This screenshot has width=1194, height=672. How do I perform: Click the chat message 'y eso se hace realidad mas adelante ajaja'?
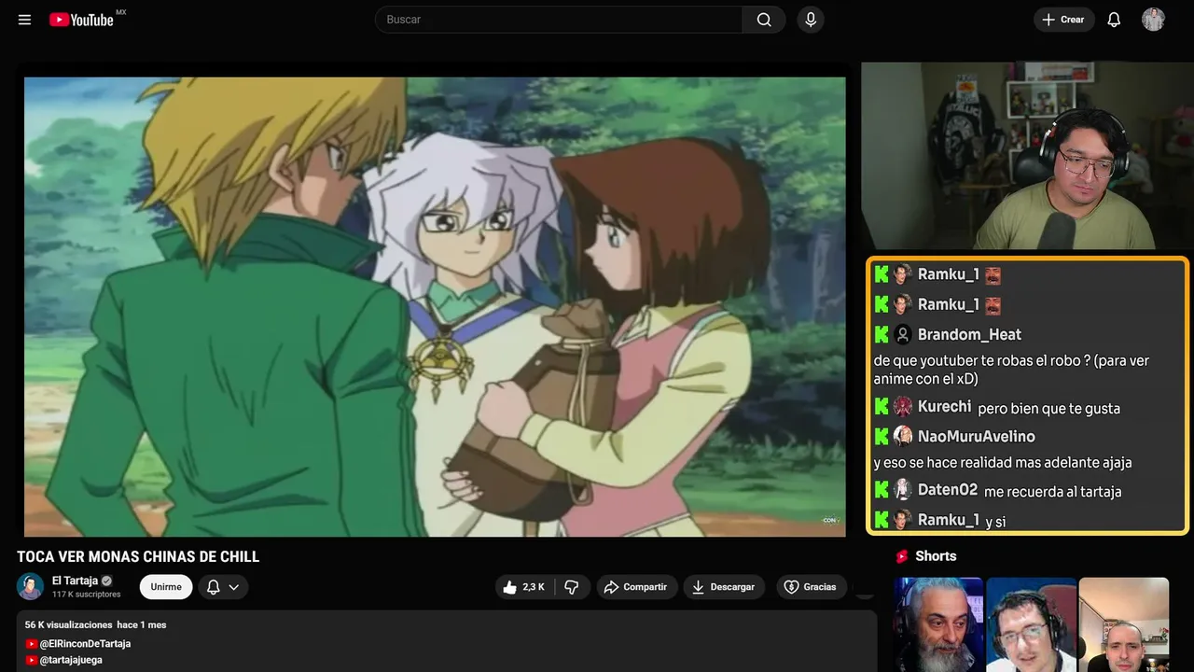[x=1003, y=463]
